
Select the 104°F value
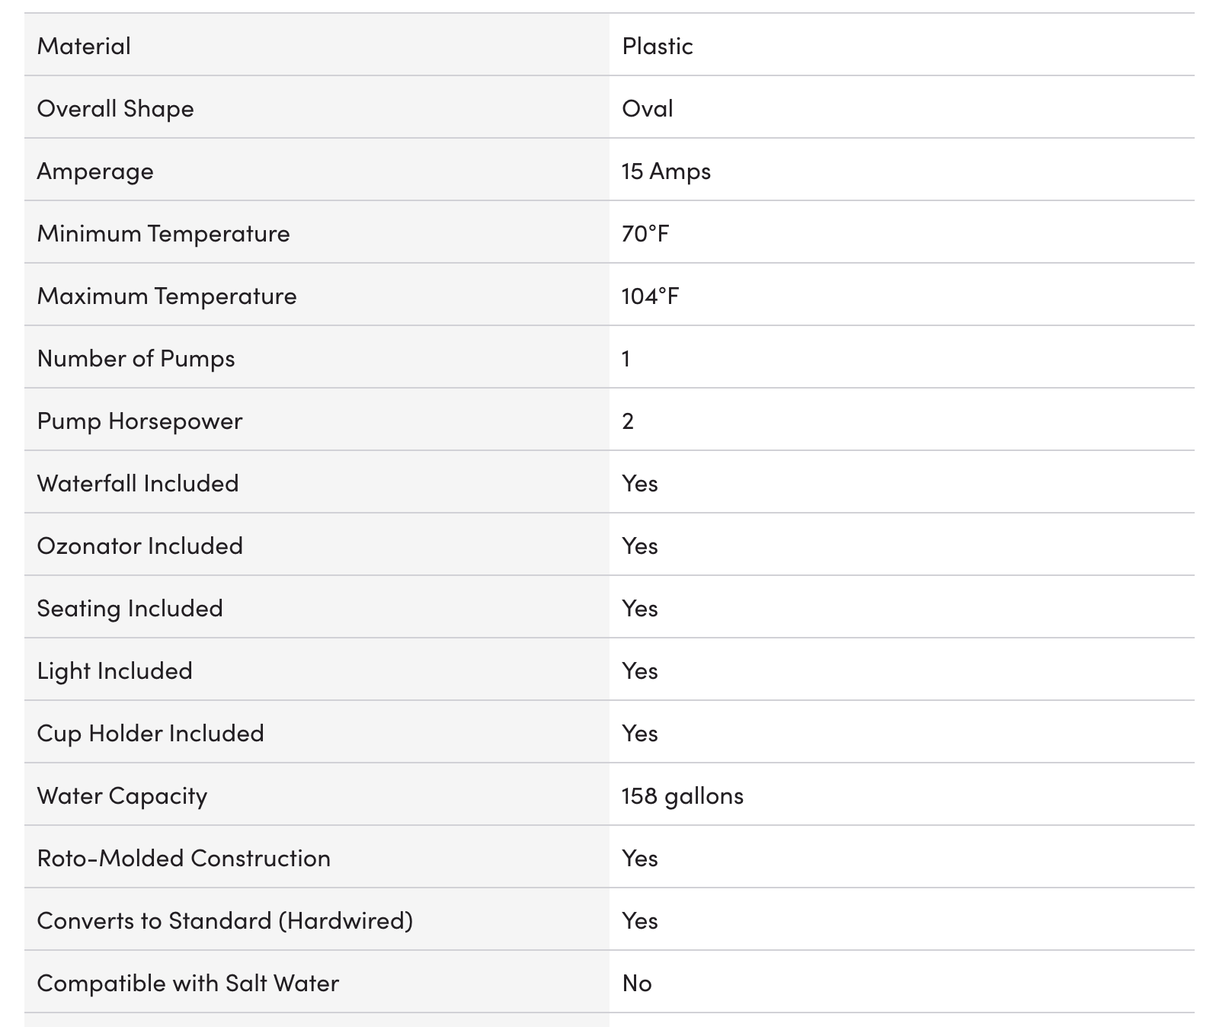650,296
